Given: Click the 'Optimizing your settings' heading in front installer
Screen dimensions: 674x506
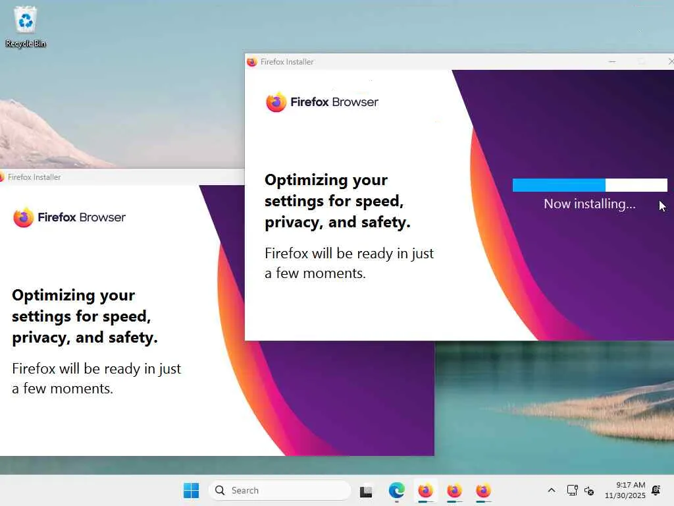Looking at the screenshot, I should (x=338, y=201).
